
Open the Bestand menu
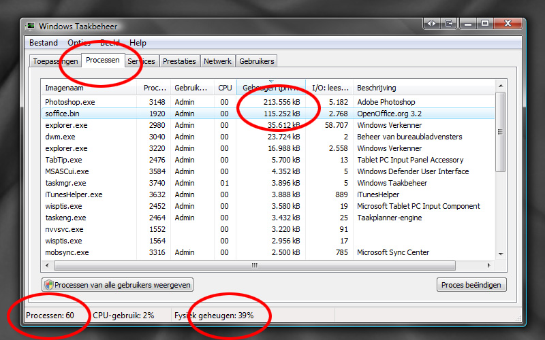tap(44, 43)
